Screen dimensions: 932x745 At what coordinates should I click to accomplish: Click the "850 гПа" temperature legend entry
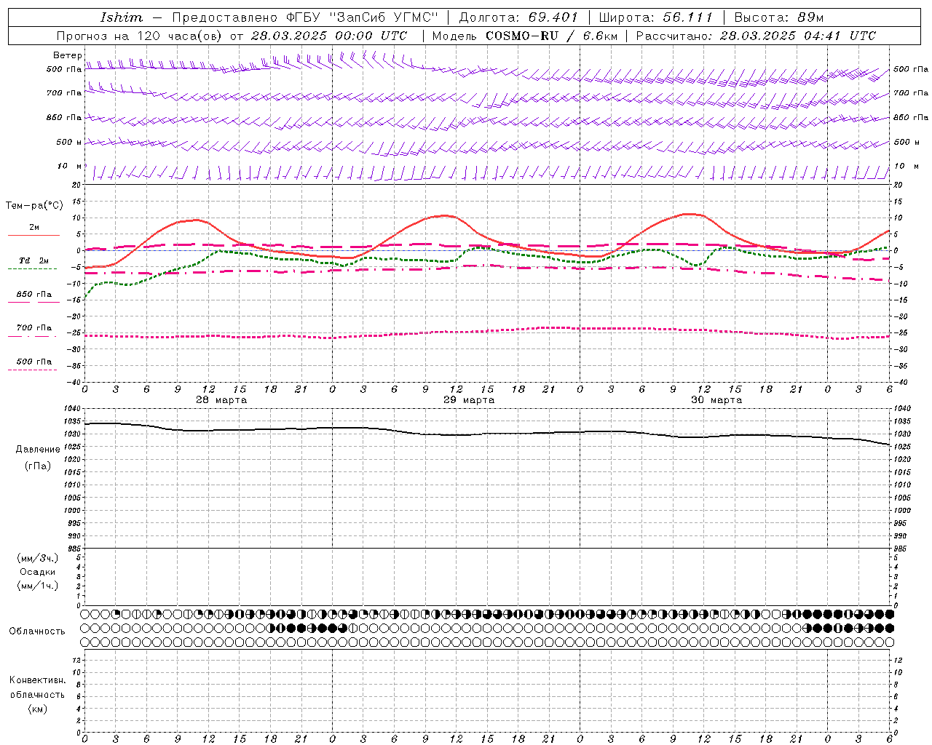click(x=34, y=294)
